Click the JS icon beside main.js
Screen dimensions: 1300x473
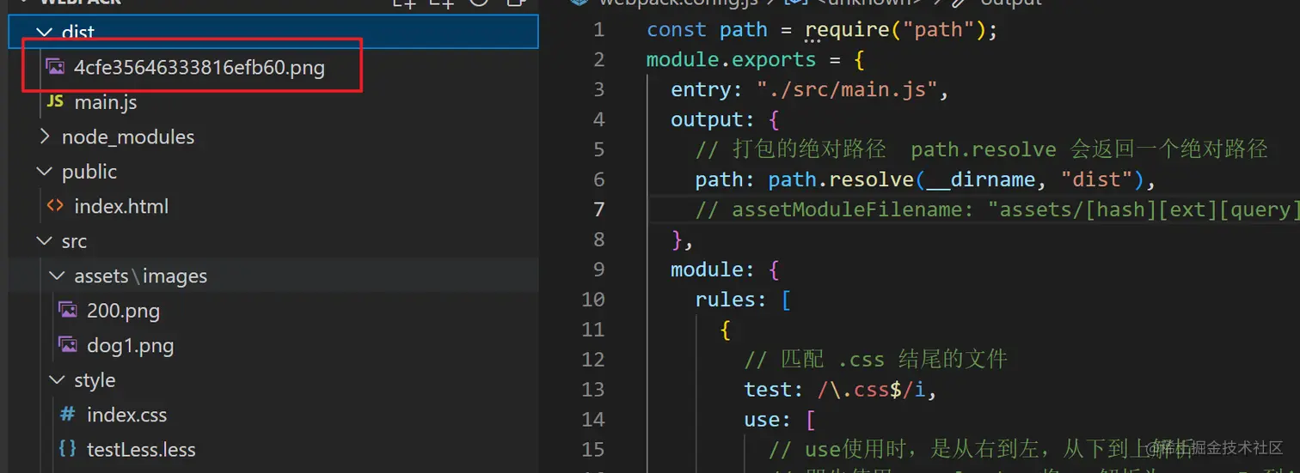pos(55,102)
